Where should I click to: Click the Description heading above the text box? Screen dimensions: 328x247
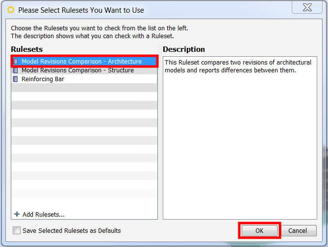pyautogui.click(x=184, y=49)
